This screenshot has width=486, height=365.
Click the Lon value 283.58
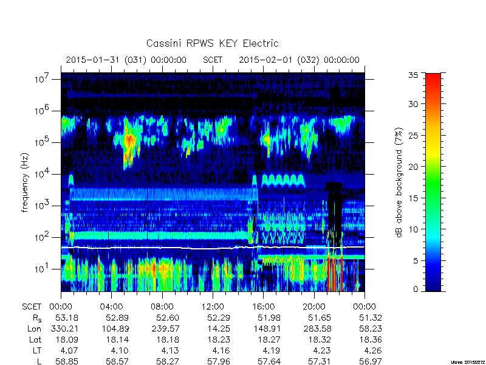click(x=317, y=329)
